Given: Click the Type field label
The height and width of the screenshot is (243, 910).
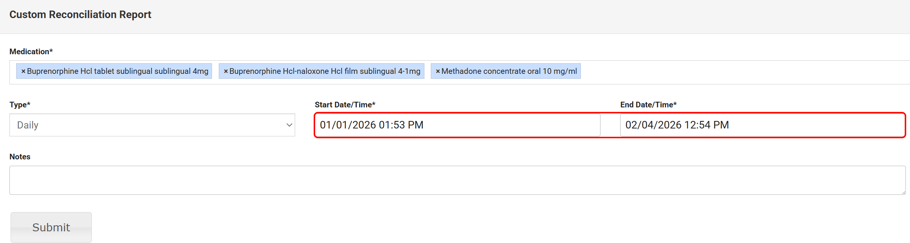Looking at the screenshot, I should 20,105.
